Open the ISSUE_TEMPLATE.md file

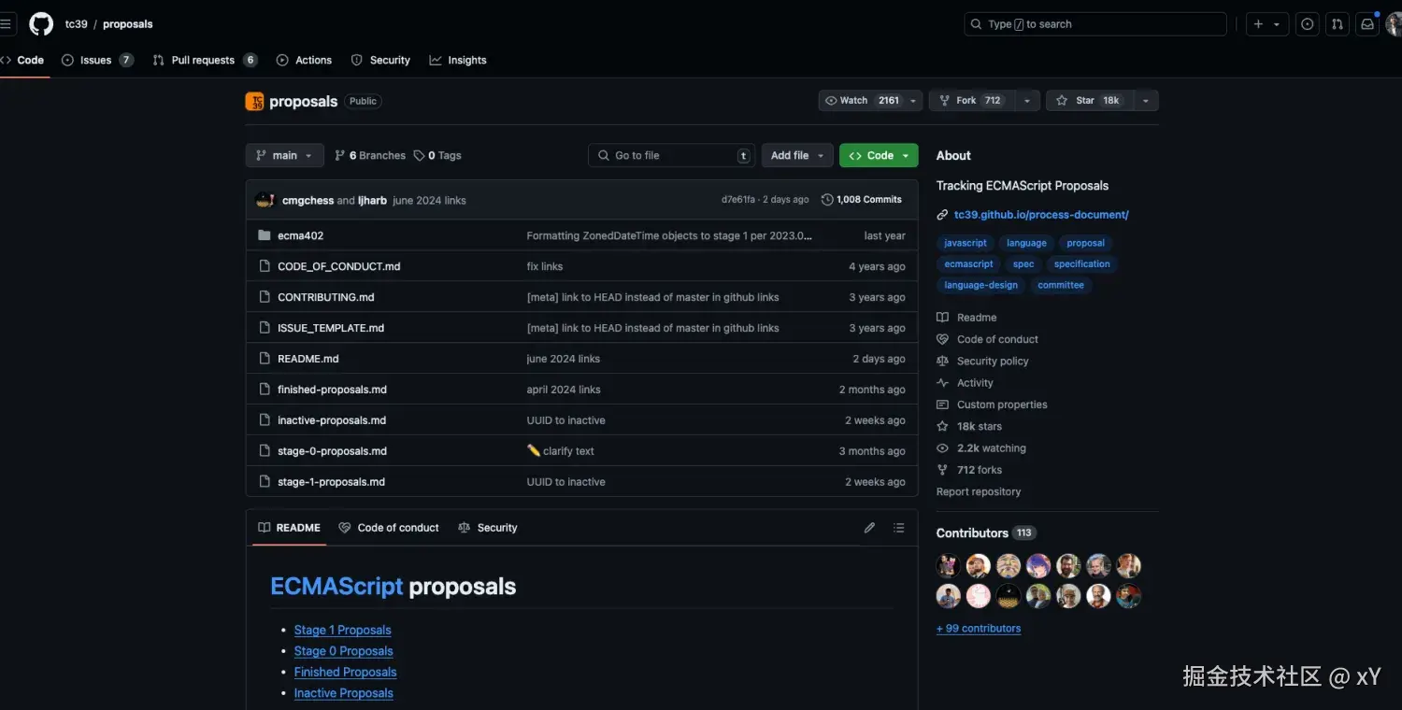click(x=331, y=328)
